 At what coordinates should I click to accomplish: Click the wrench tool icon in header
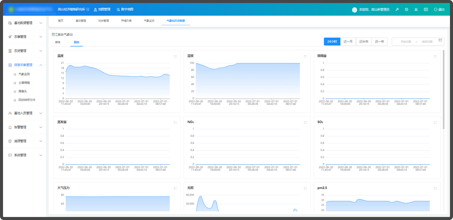pyautogui.click(x=397, y=9)
